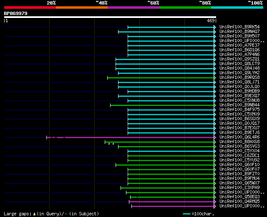The image size is (267, 217).
Task: Click the UniRef100_Q8LCT9 label
Action: pyautogui.click(x=239, y=64)
